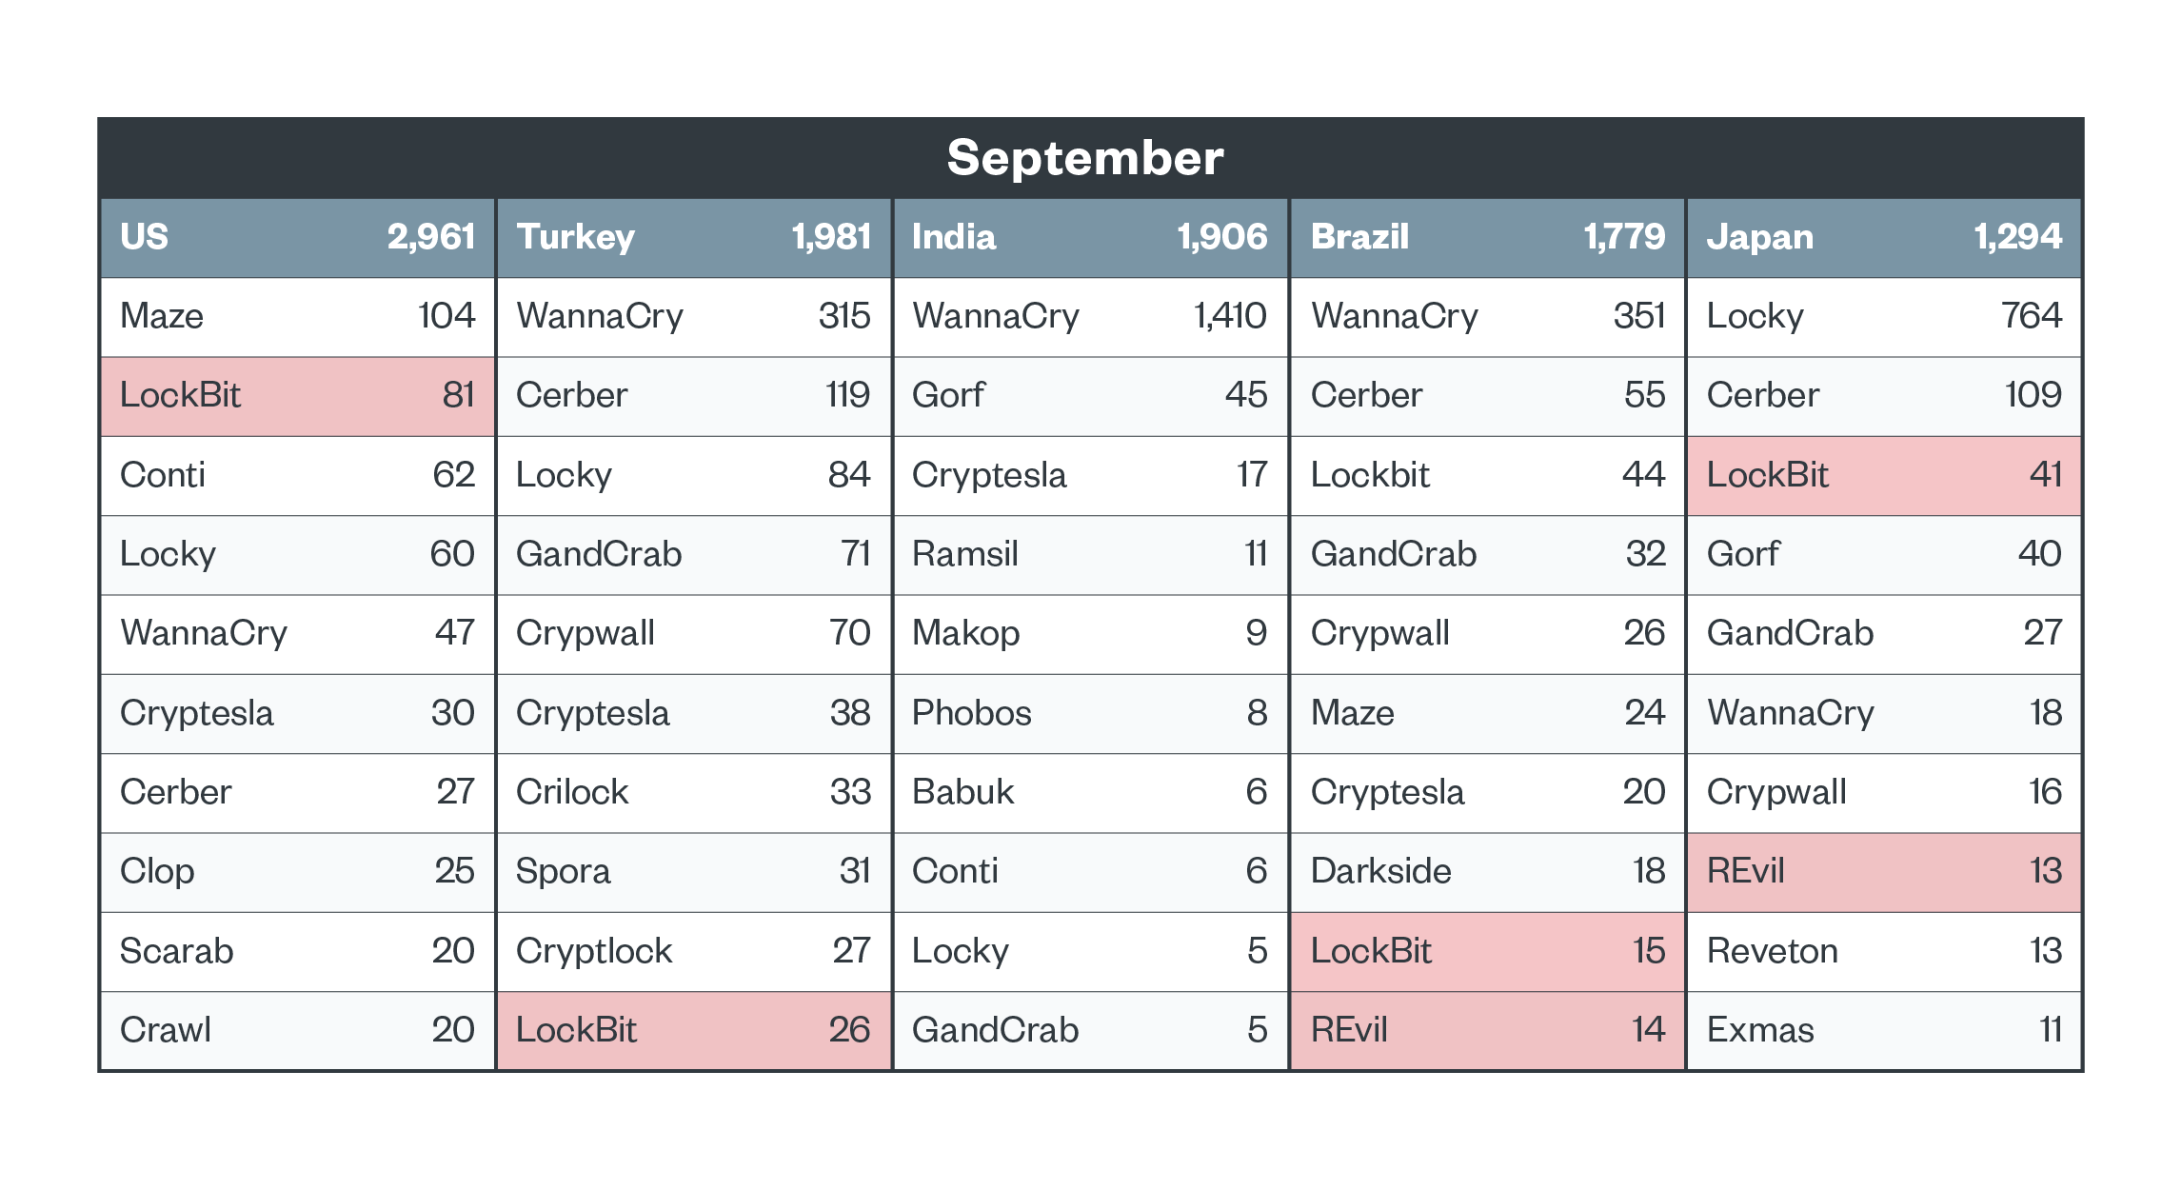Select the highlighted LockBit row under Turkey
Screen dimensions: 2182x1190
click(x=693, y=1030)
